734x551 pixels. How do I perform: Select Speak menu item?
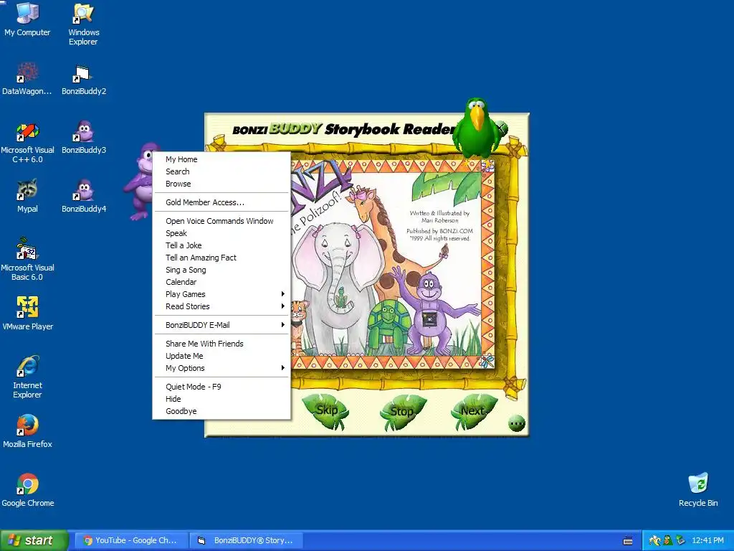point(221,233)
